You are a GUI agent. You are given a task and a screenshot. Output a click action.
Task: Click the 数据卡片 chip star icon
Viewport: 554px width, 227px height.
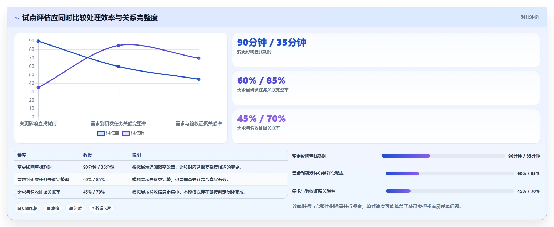pos(93,208)
